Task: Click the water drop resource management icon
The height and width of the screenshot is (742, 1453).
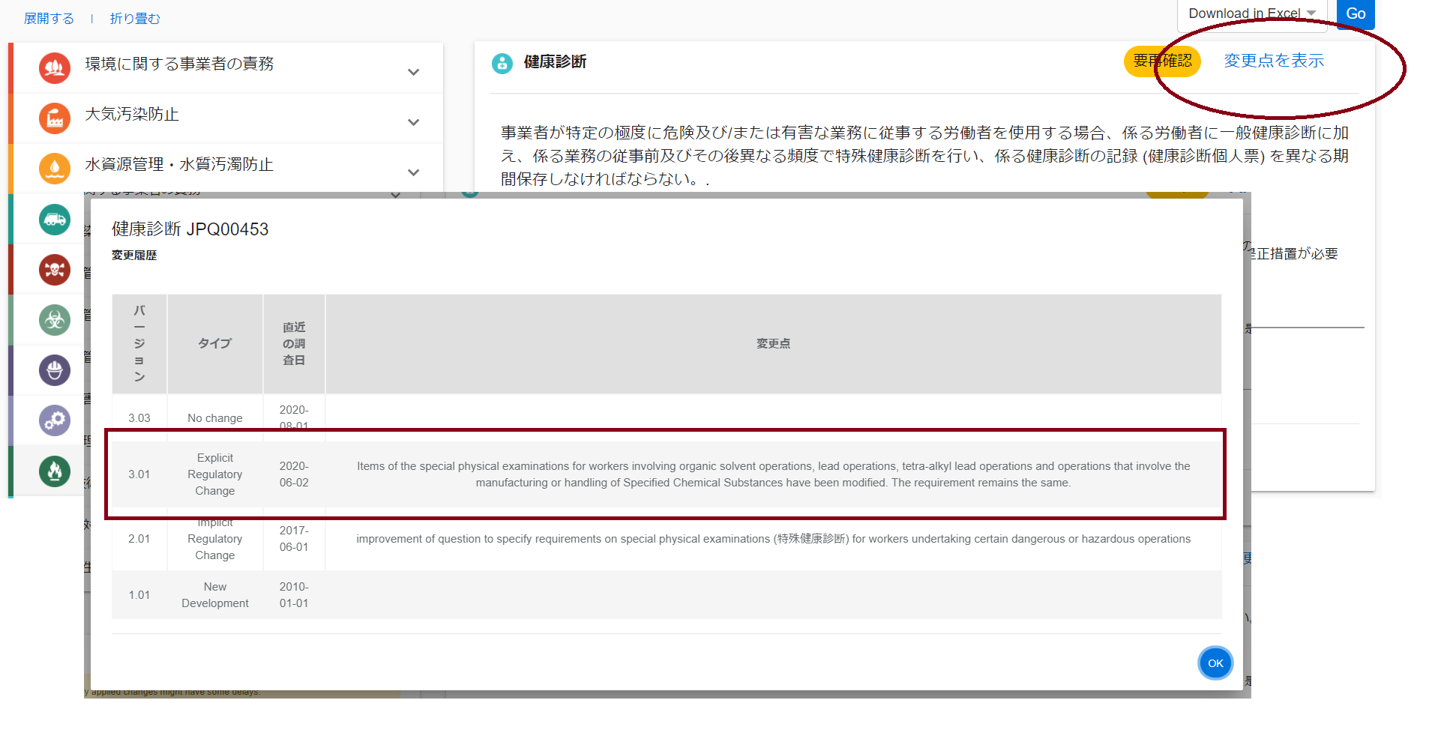Action: click(x=55, y=169)
